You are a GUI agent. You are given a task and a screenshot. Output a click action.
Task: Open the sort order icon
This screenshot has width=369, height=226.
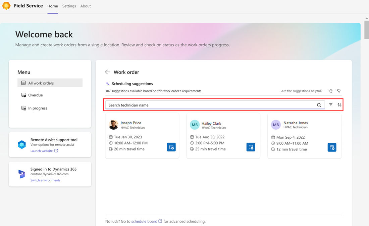(x=339, y=105)
